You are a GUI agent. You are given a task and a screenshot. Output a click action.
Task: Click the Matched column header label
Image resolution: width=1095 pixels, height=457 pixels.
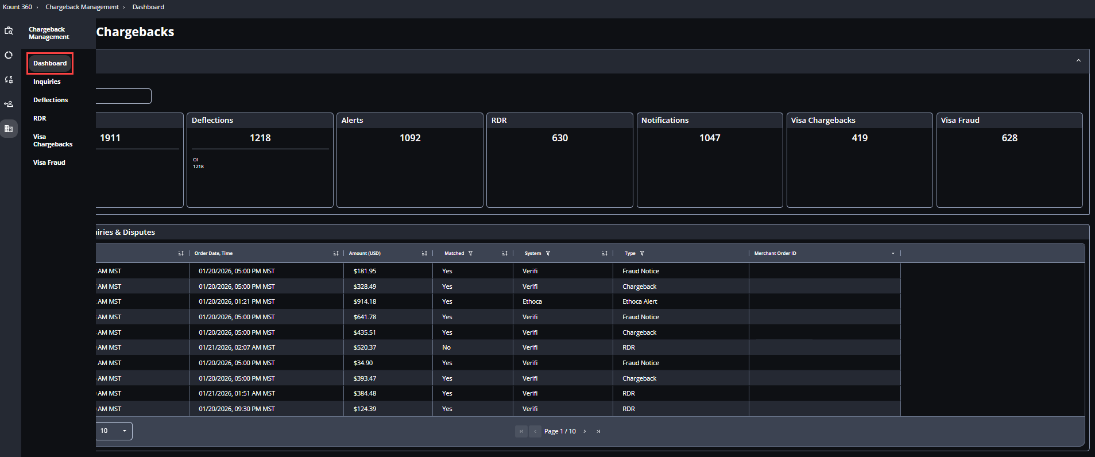coord(454,253)
